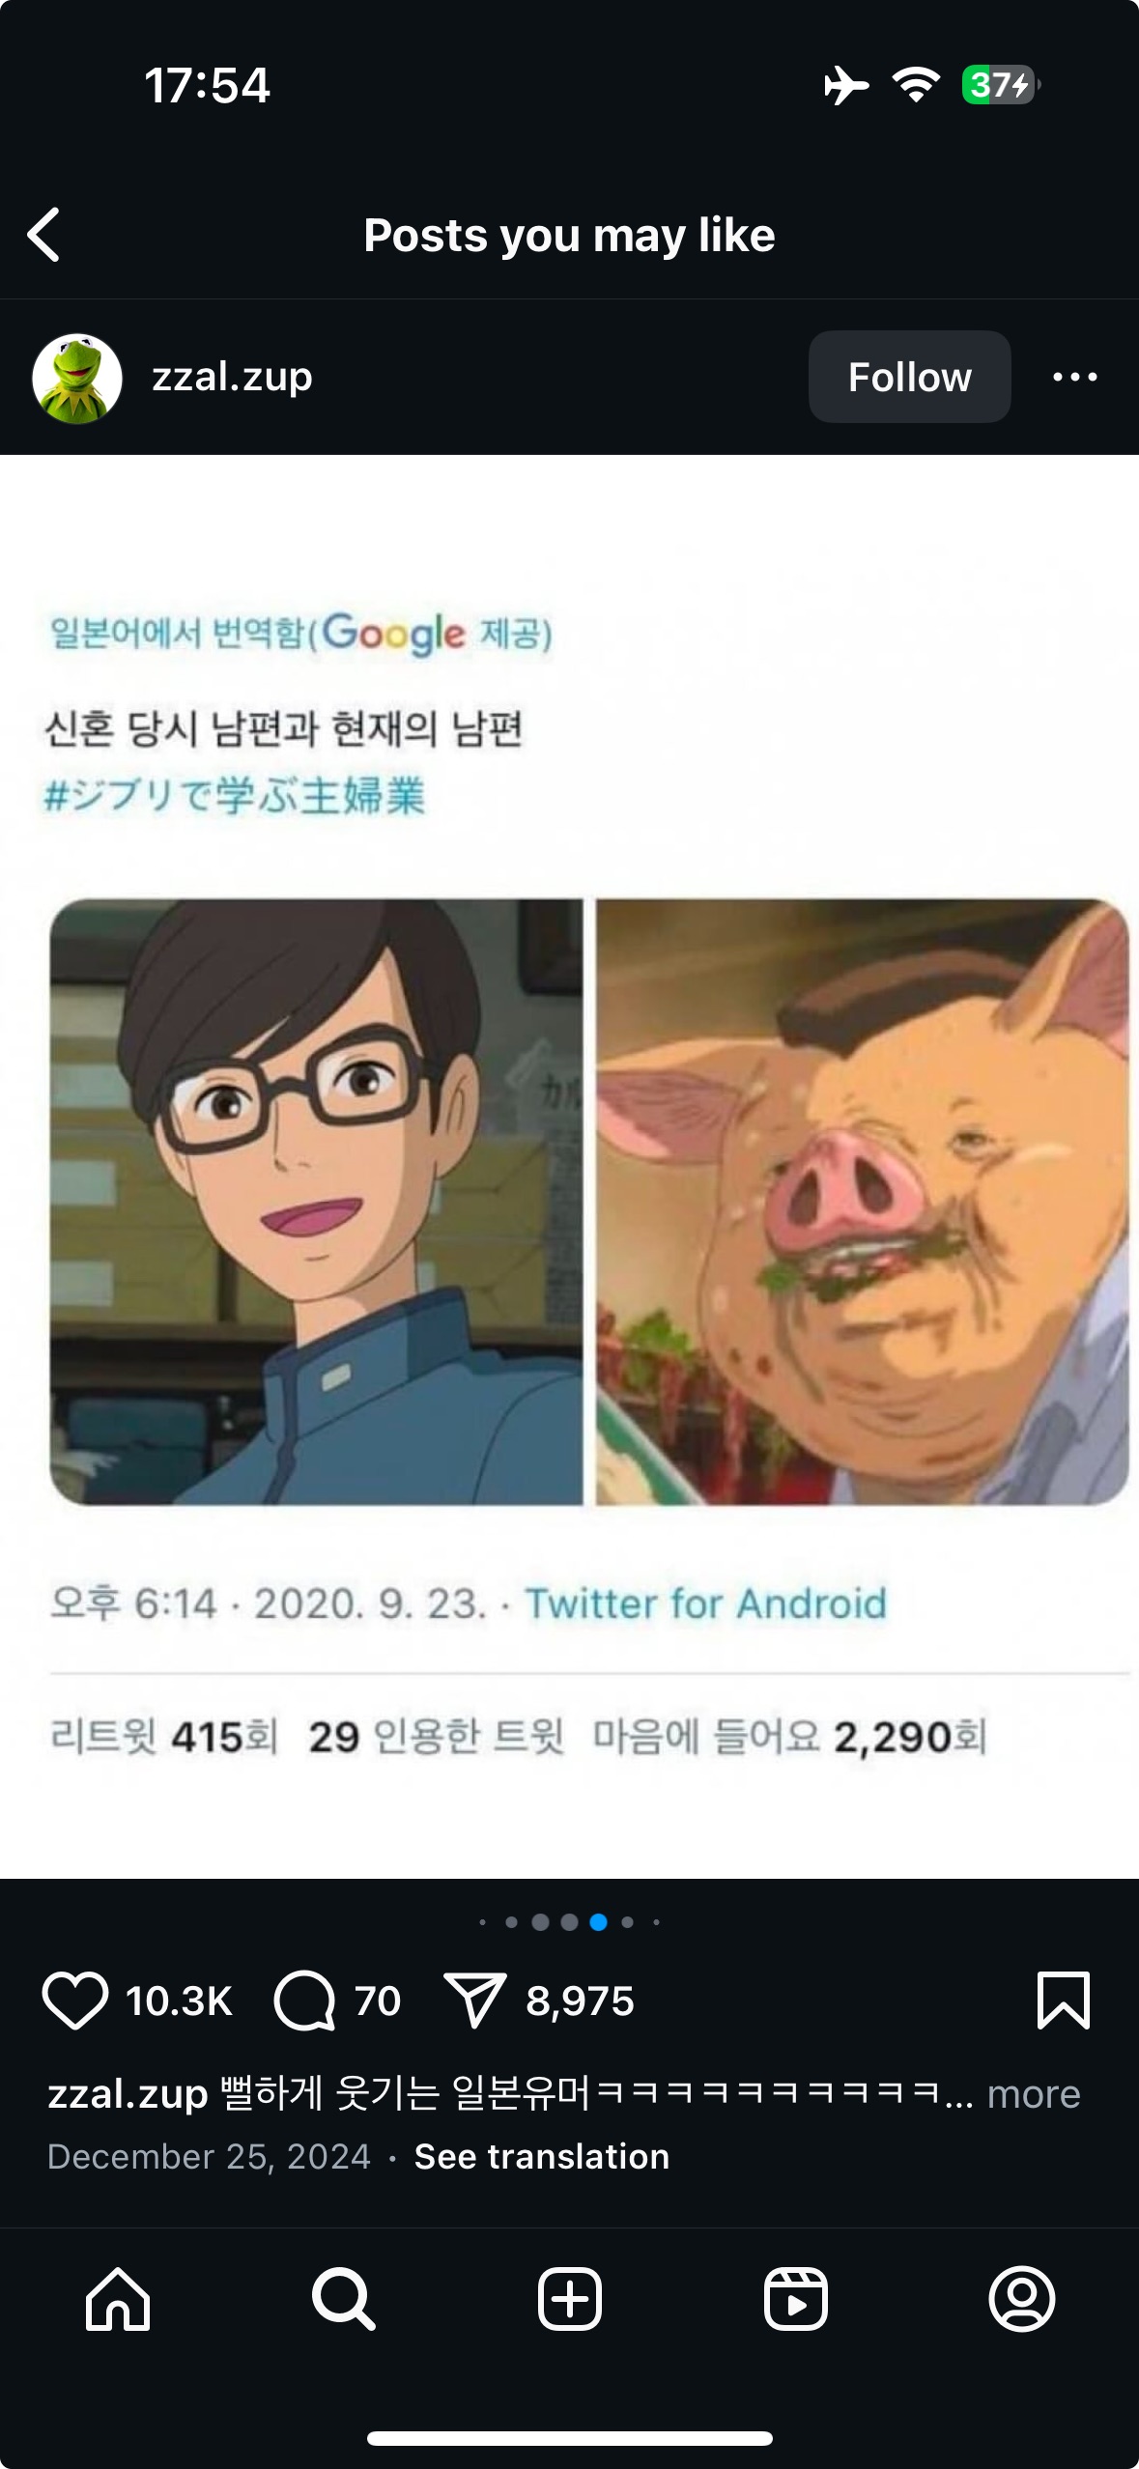Image resolution: width=1139 pixels, height=2469 pixels.
Task: Open the three-dot post options menu
Action: click(x=1074, y=377)
